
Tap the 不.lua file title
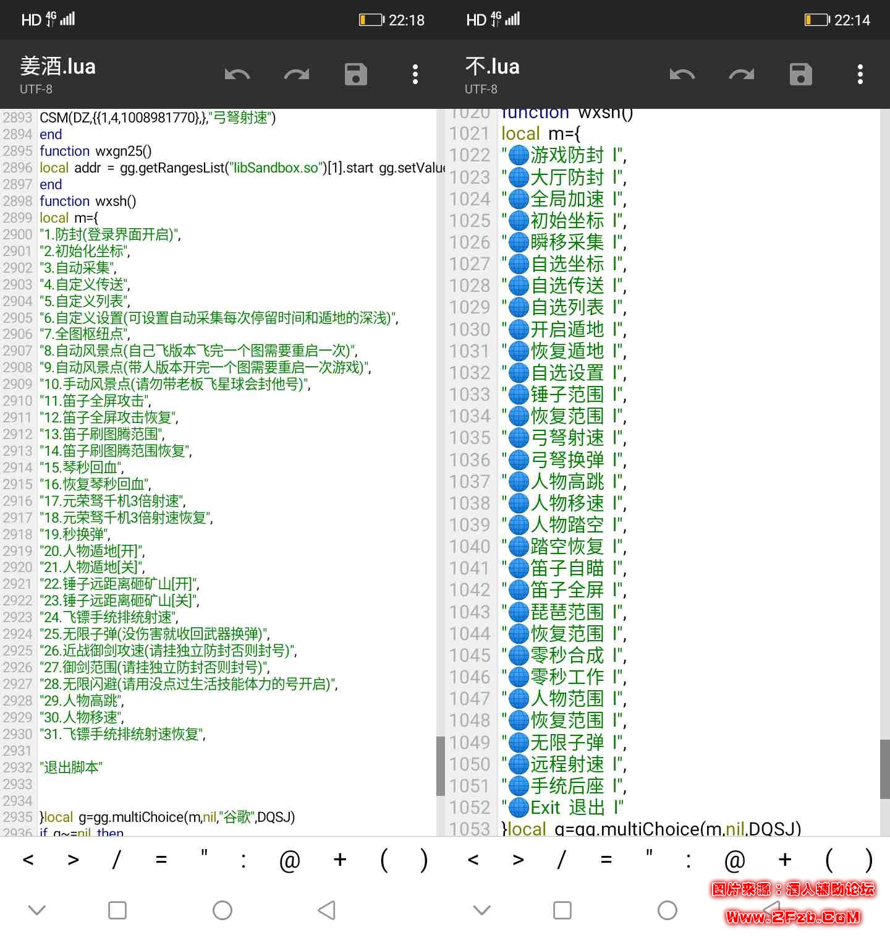492,66
